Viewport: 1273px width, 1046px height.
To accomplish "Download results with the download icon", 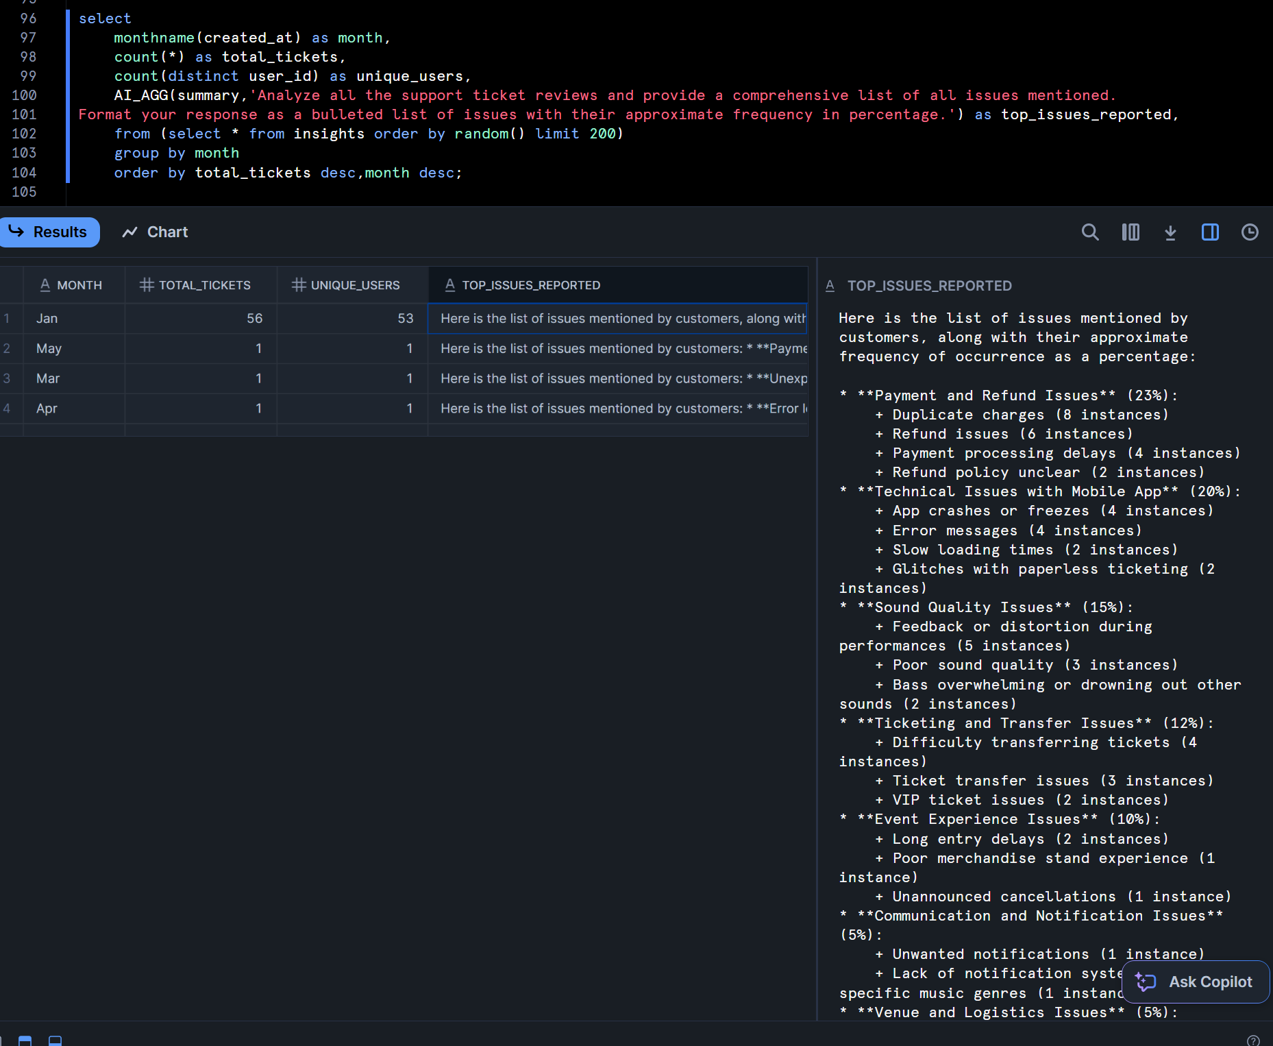I will pyautogui.click(x=1170, y=232).
